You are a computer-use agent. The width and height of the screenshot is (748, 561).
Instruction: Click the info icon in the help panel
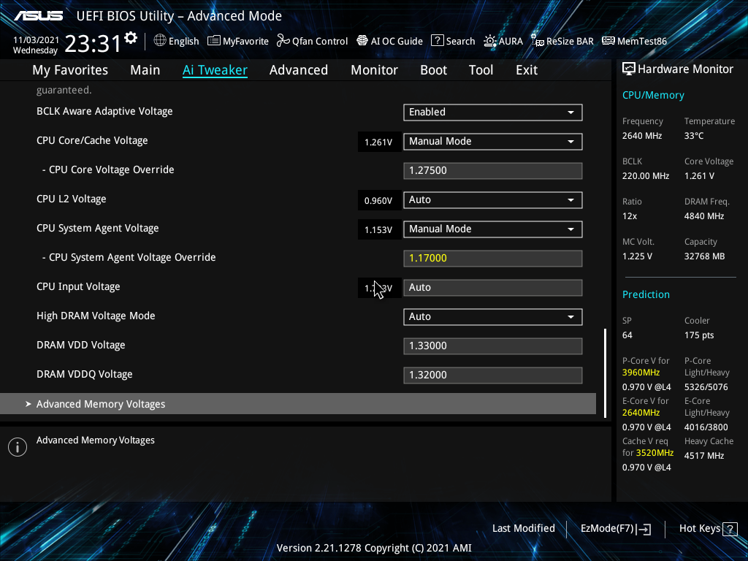18,447
